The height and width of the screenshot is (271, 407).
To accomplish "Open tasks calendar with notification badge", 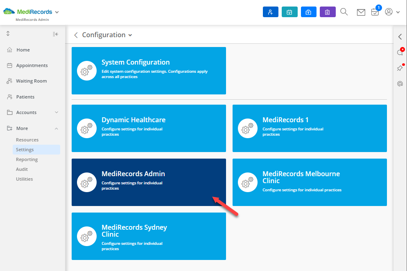I will tap(375, 11).
